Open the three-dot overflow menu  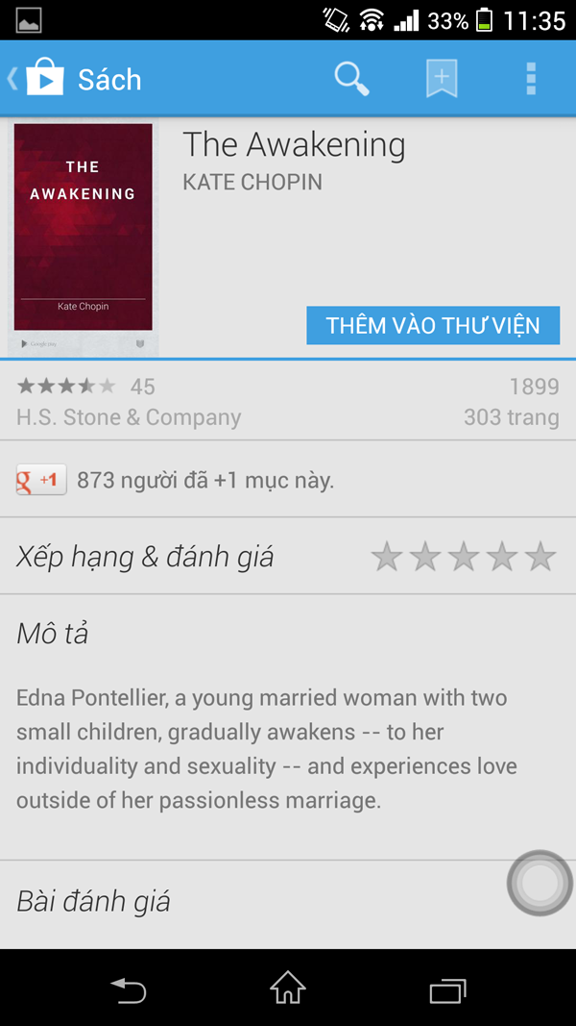531,79
